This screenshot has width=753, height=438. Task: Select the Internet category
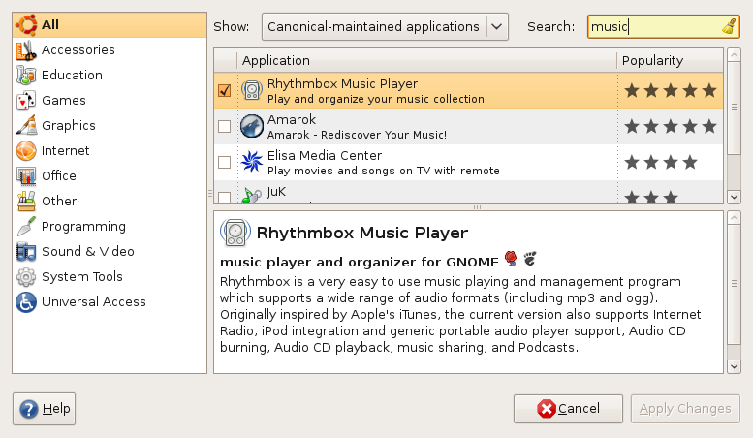click(x=109, y=151)
